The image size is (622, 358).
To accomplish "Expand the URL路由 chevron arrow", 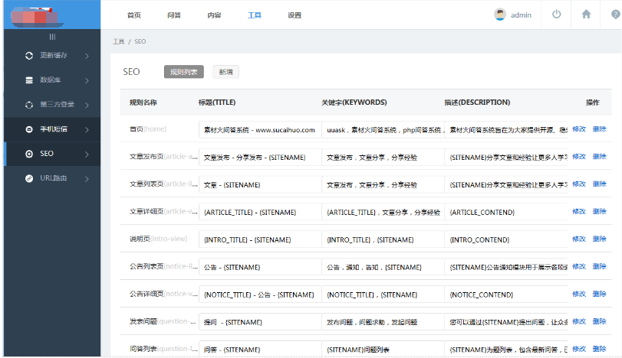I will pos(87,179).
